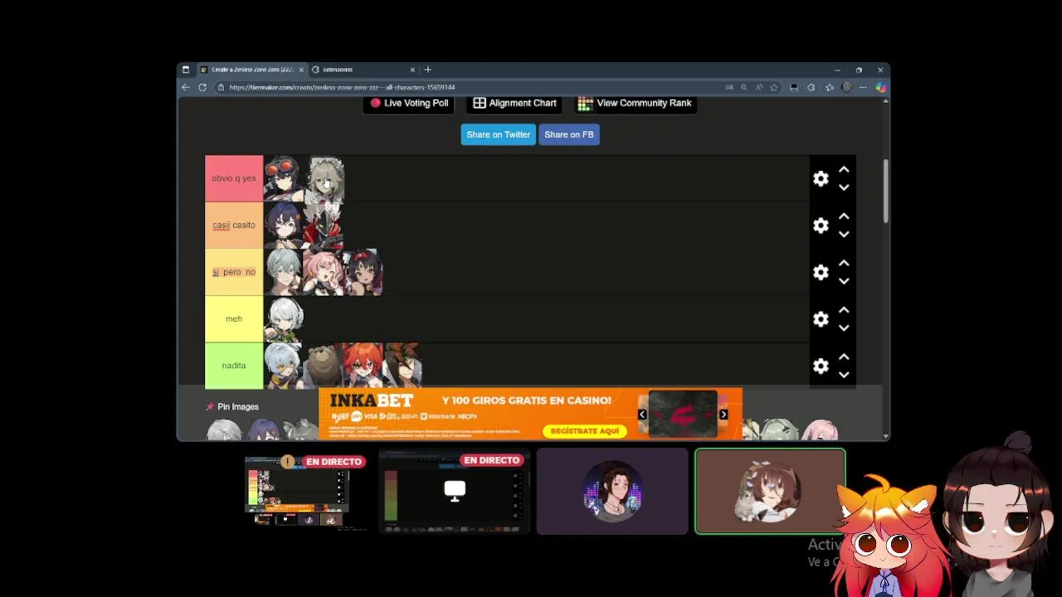Select the green-outlined speaking participant tile
Screen dimensions: 1062x597
(770, 491)
